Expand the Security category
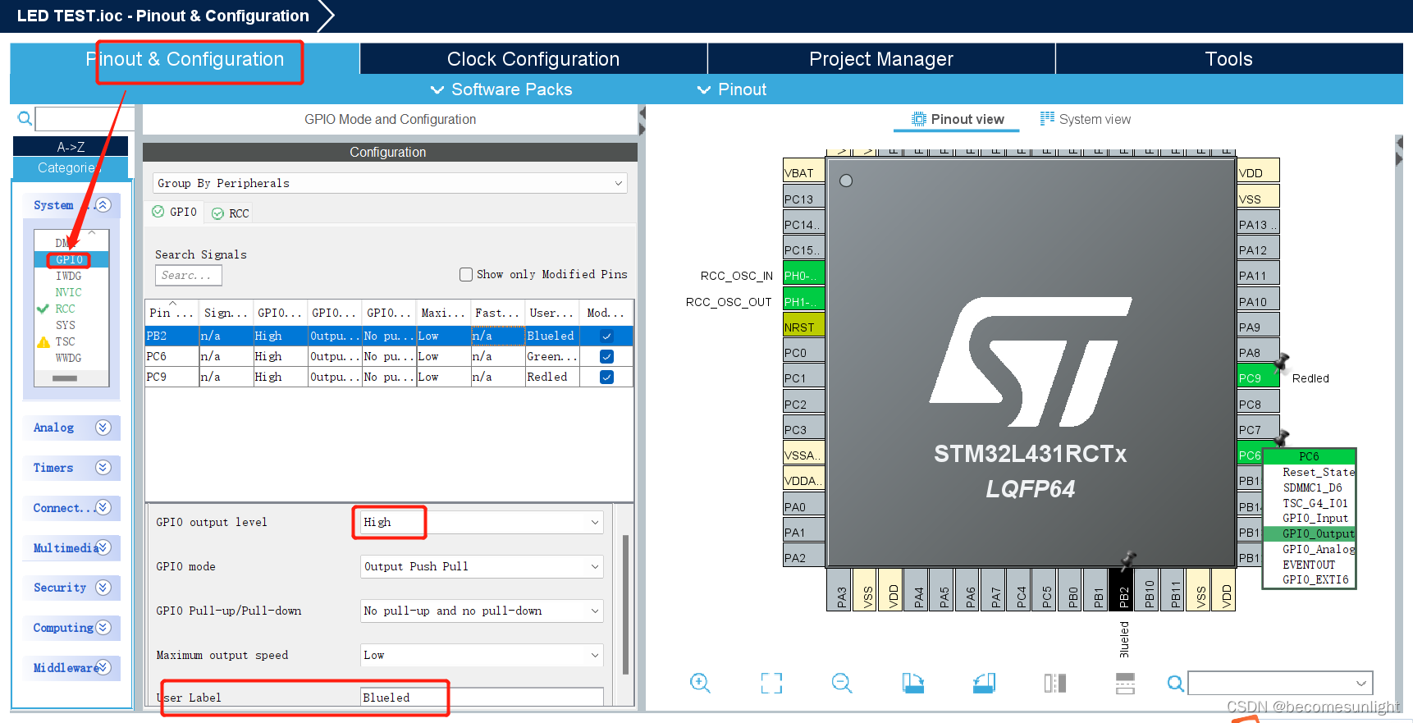The height and width of the screenshot is (723, 1413). 103,587
